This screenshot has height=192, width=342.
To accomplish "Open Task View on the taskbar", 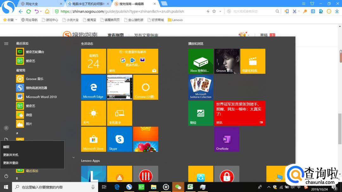I will 104,187.
